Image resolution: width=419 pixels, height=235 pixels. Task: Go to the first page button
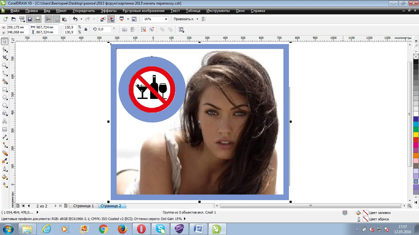pyautogui.click(x=23, y=206)
